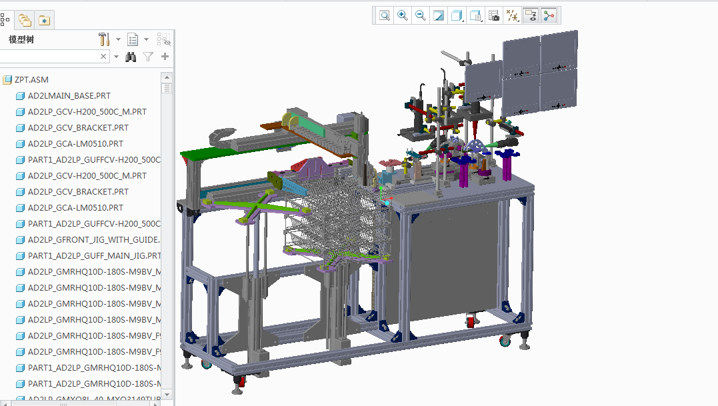Click the model tree scroll down arrow
The image size is (718, 406).
tap(167, 394)
